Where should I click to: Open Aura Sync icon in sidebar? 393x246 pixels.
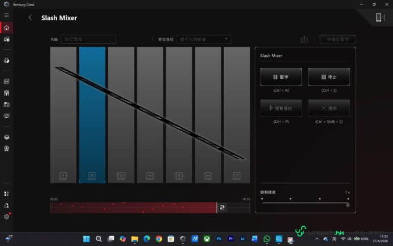pos(7,61)
